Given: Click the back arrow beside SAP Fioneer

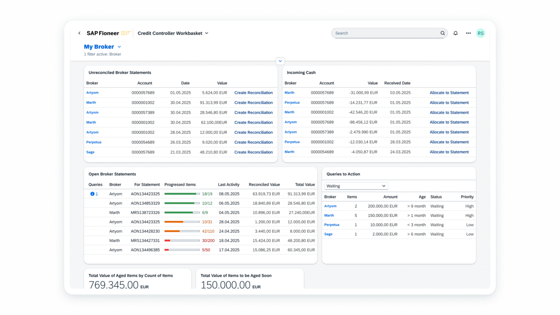Looking at the screenshot, I should tap(79, 33).
